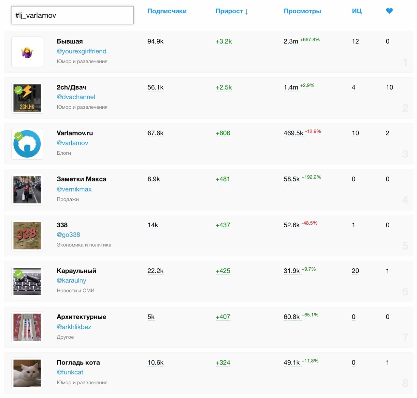The image size is (417, 398).
Task: Click the 22.2k subscribers value
Action: pyautogui.click(x=155, y=271)
